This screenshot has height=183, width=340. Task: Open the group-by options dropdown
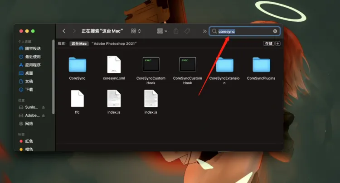162,31
